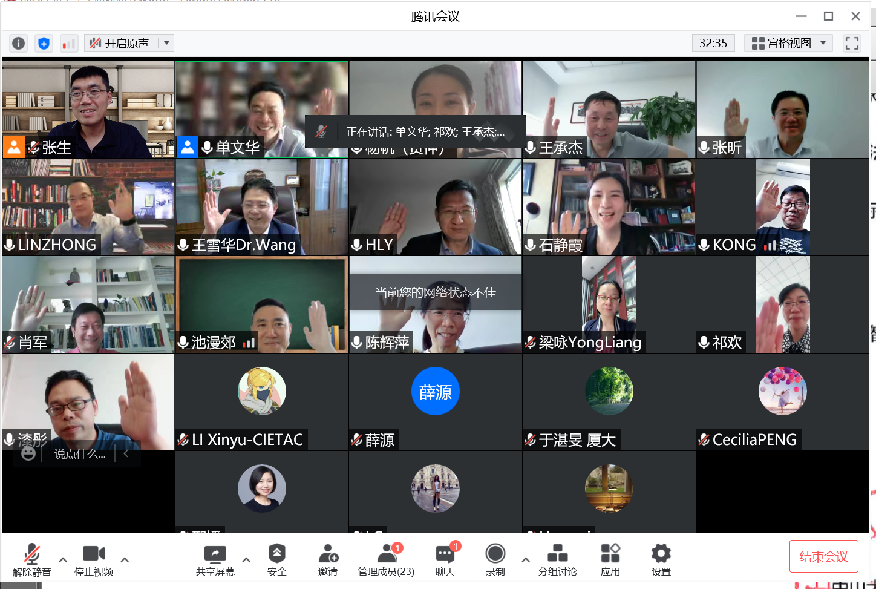
Task: Click the cathedral photo avatar bottom row
Action: [x=436, y=489]
